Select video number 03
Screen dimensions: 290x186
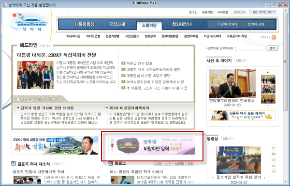click(274, 160)
